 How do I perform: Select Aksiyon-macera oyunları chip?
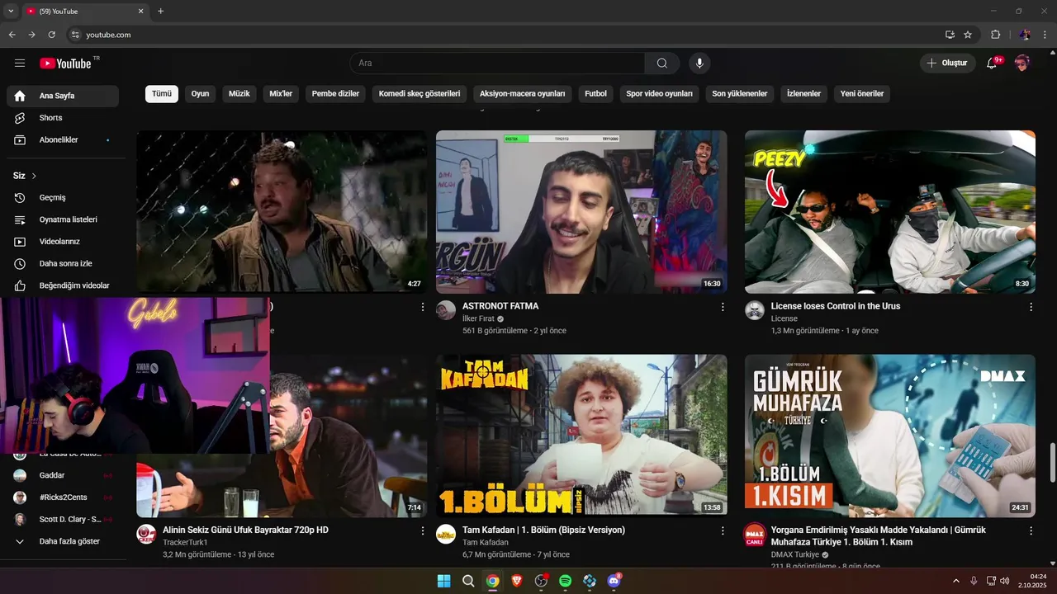(x=523, y=94)
